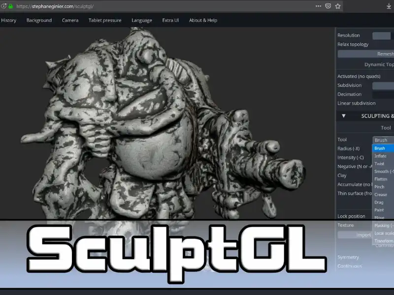This screenshot has width=394, height=295.
Task: Pick the Crease tool option
Action: click(x=381, y=195)
